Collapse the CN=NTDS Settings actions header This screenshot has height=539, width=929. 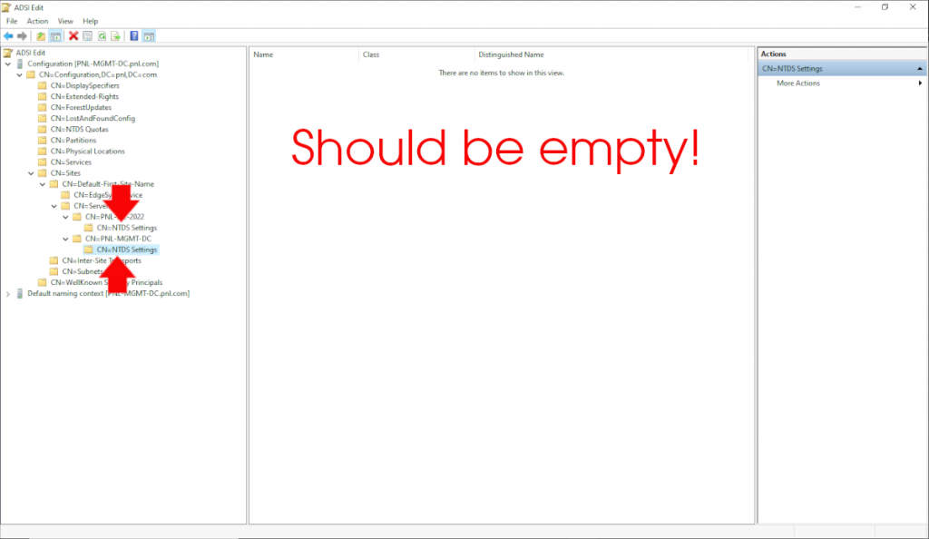(920, 69)
